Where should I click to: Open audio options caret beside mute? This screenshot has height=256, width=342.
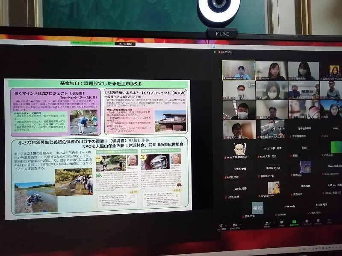point(226,226)
